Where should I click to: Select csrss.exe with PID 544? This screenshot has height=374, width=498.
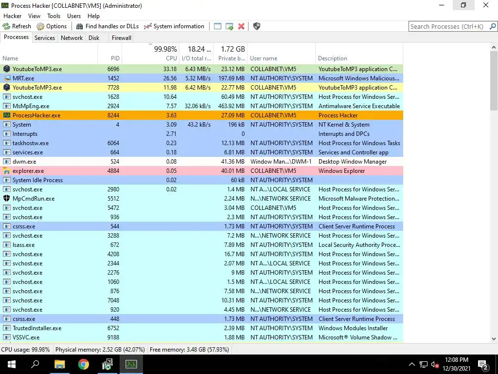[202, 226]
